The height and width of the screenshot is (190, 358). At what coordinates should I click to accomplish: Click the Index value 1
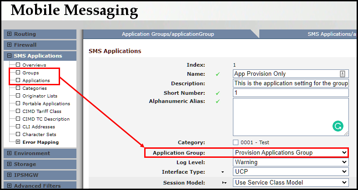234,65
